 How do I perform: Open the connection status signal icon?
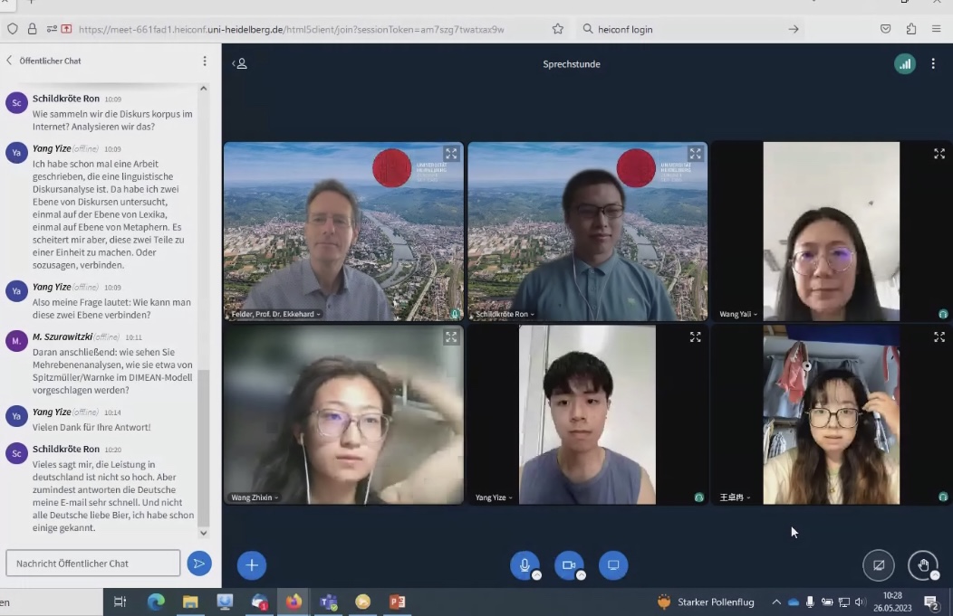pos(904,64)
